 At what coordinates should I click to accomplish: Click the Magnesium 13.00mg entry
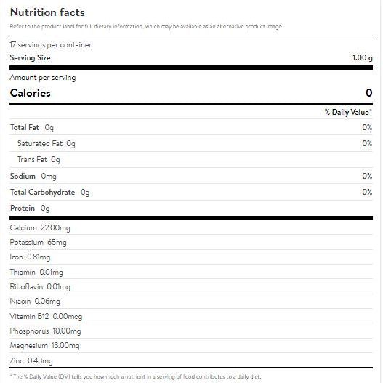coord(45,346)
